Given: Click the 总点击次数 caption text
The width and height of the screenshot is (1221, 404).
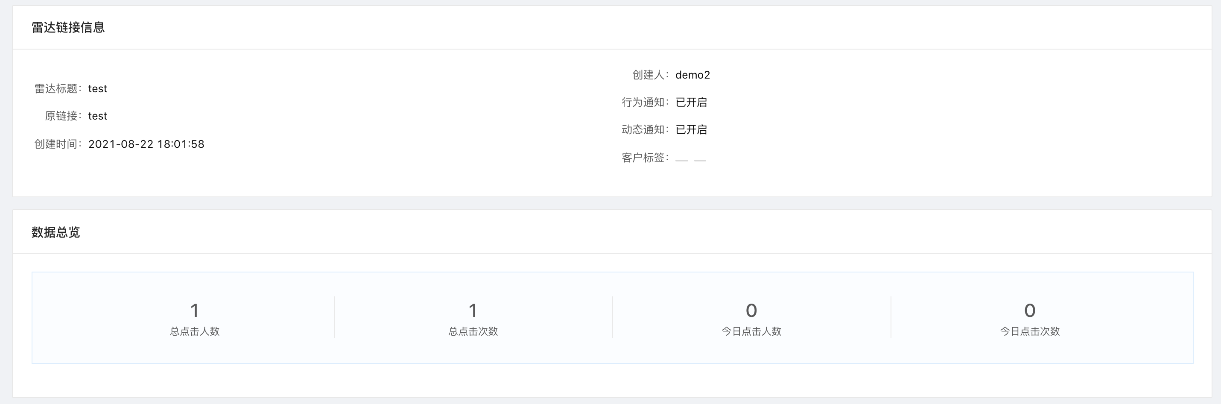Looking at the screenshot, I should point(473,331).
